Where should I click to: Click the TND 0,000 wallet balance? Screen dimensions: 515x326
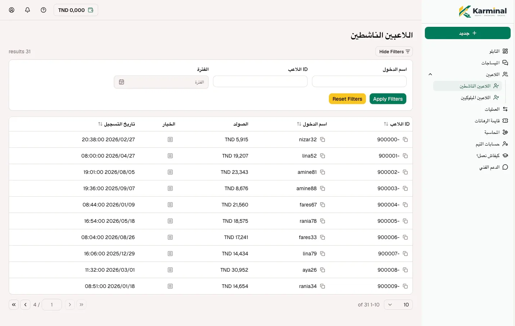tap(76, 10)
